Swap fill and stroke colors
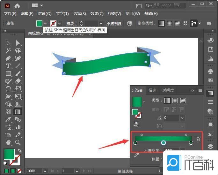This screenshot has width=218, height=175. pos(19,151)
